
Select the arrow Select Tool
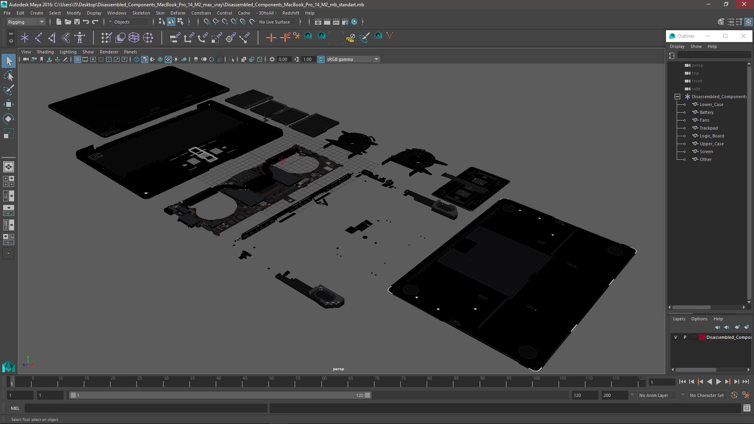[9, 61]
